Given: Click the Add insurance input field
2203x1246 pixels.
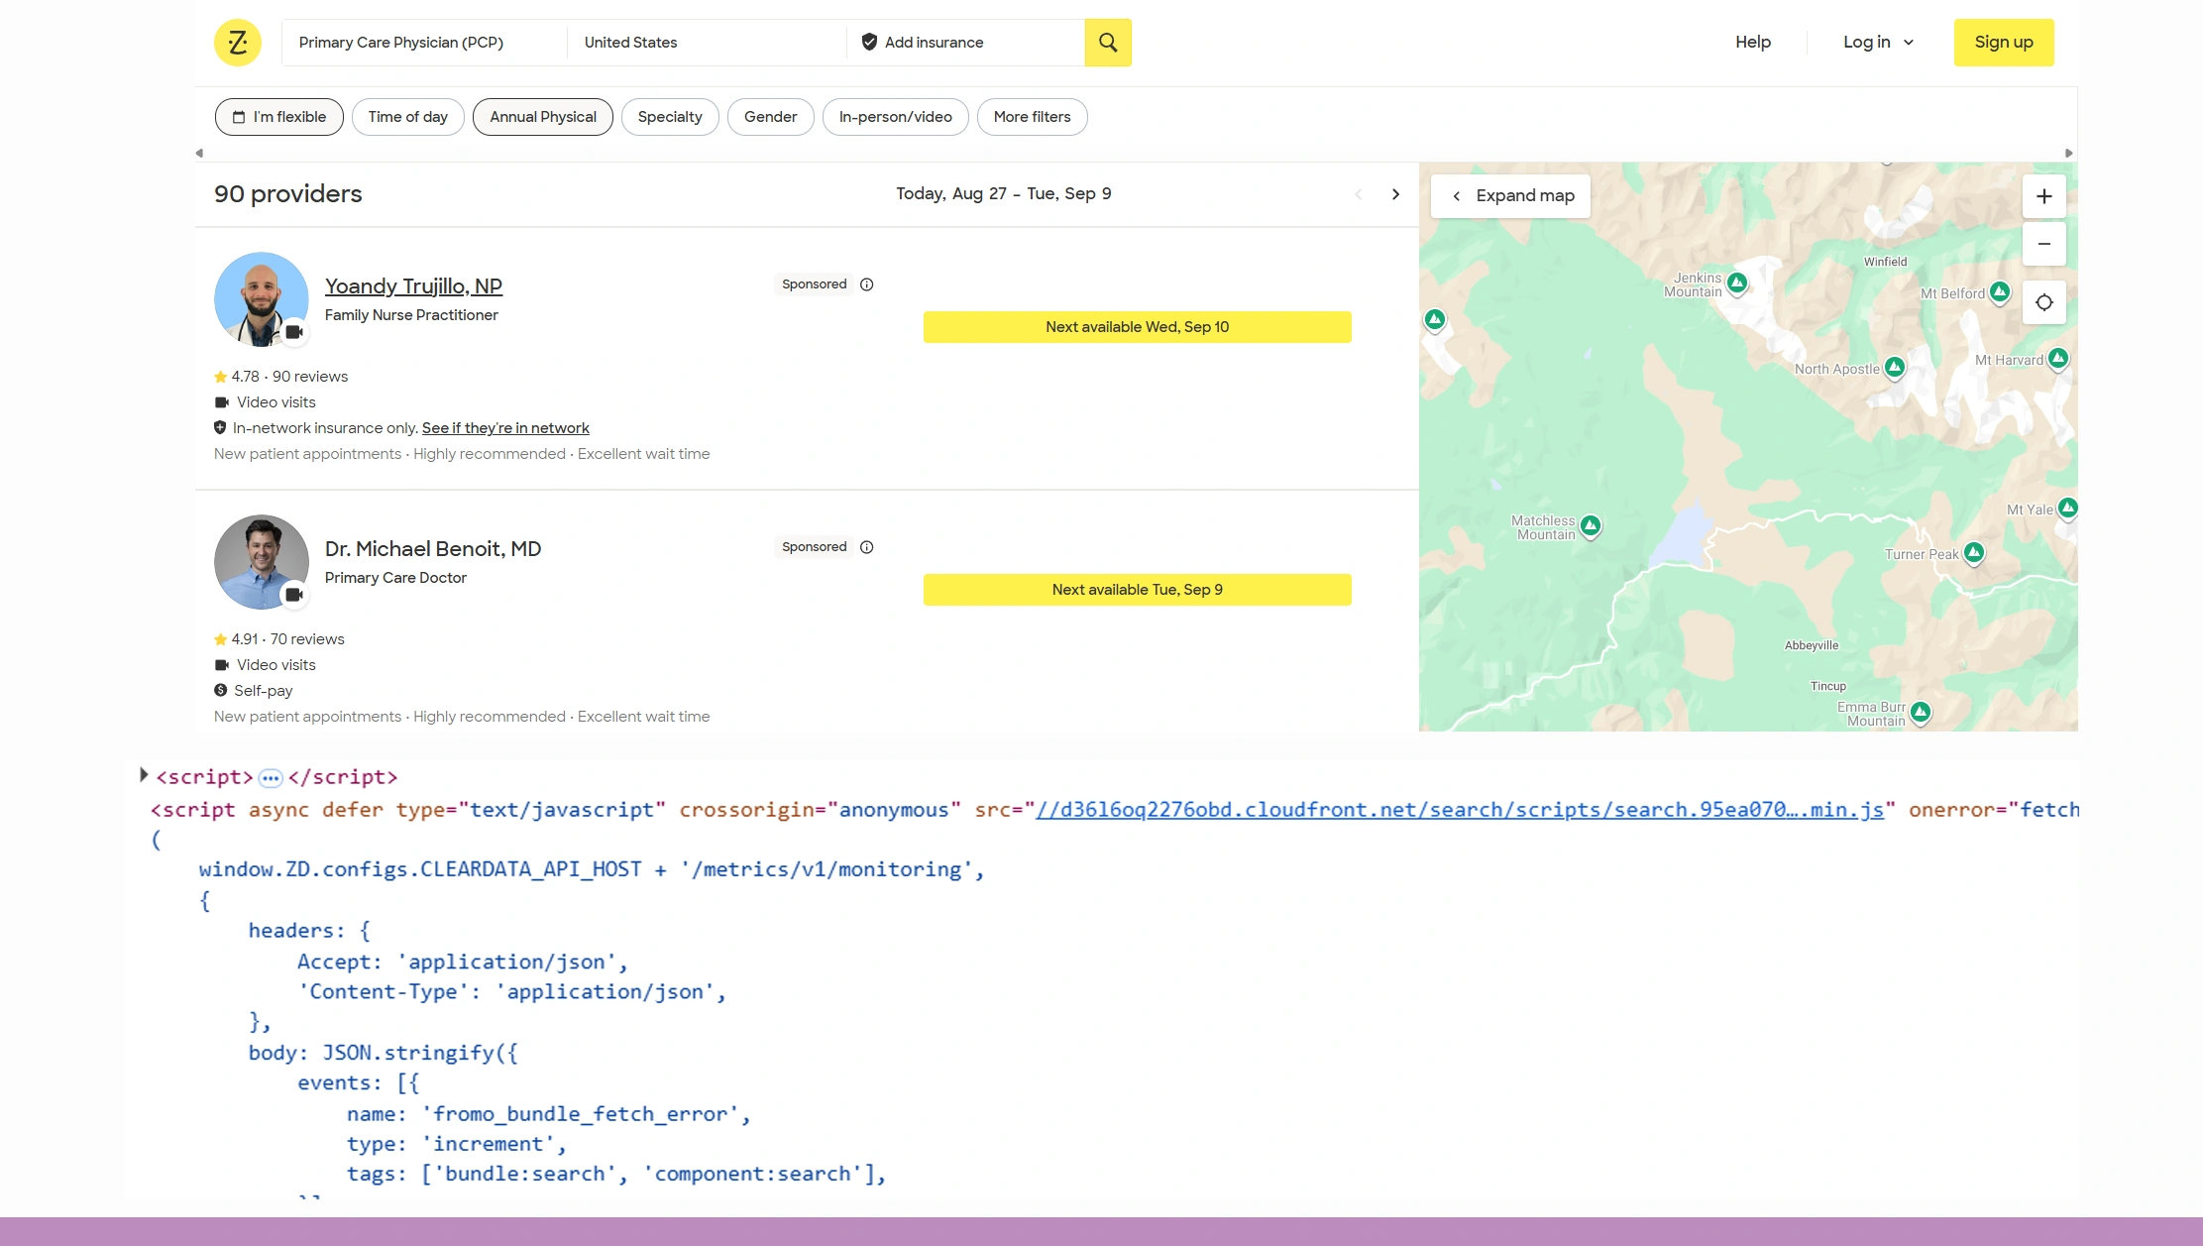Looking at the screenshot, I should click(966, 43).
